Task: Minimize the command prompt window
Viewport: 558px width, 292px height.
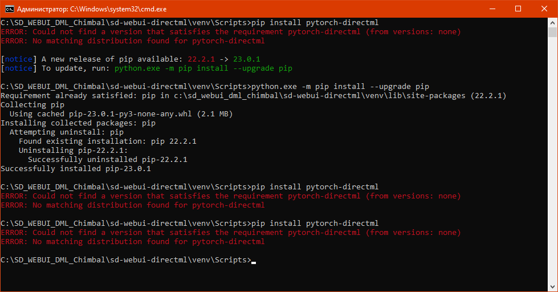Action: tap(491, 9)
